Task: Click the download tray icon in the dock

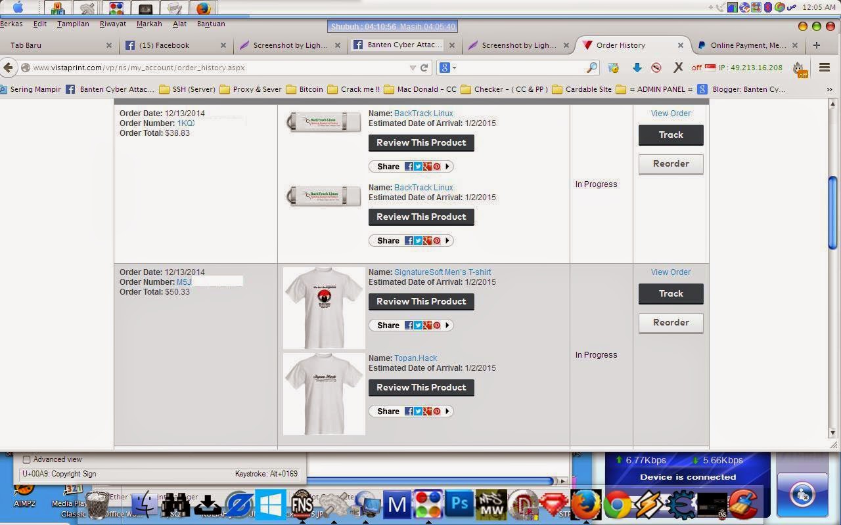Action: tap(207, 505)
